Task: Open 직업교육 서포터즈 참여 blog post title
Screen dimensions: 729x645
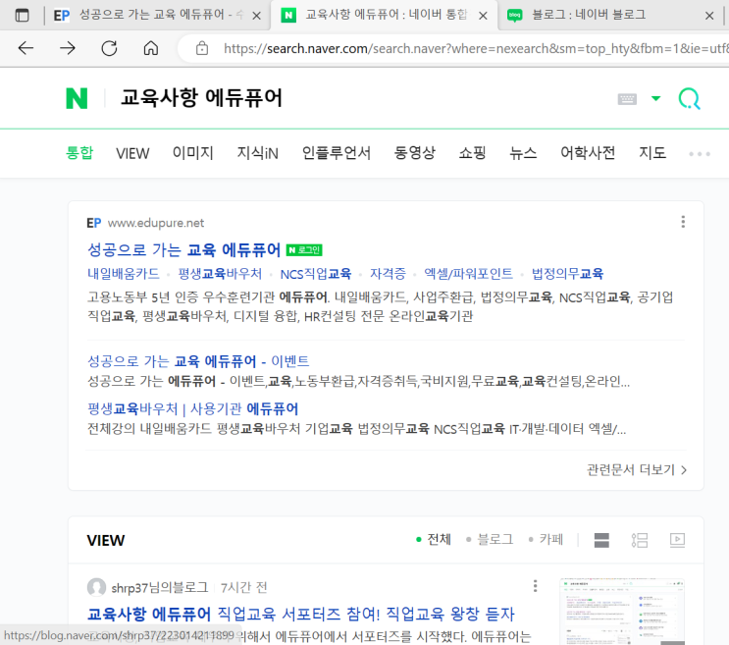Action: click(x=301, y=614)
